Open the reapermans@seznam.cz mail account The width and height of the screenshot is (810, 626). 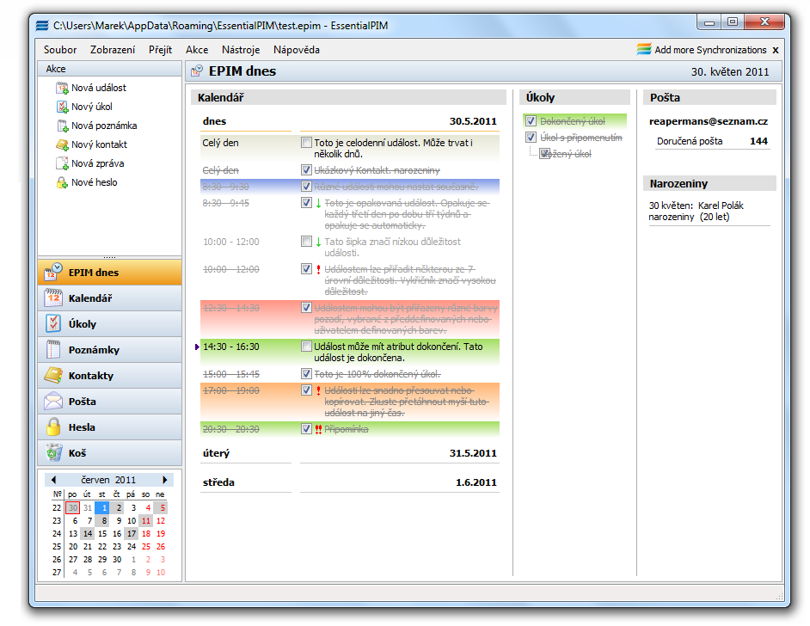709,121
